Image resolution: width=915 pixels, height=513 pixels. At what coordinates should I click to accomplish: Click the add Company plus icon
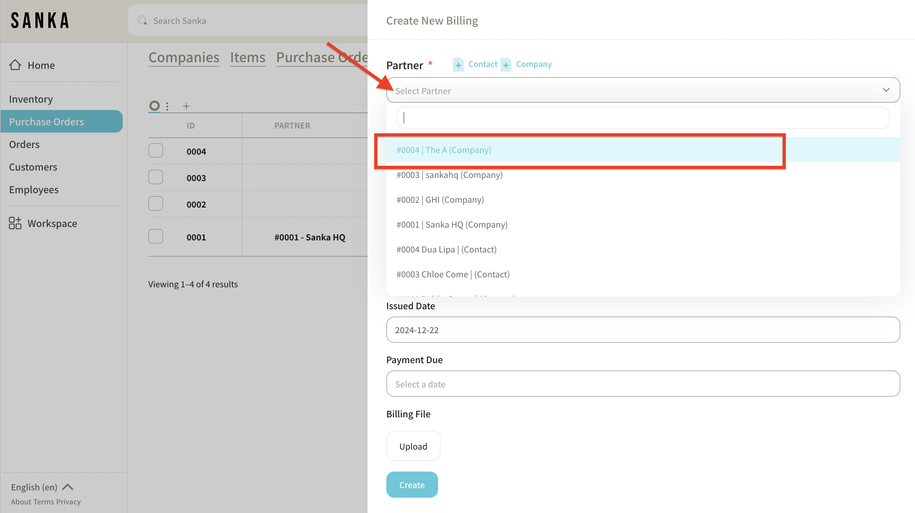point(506,65)
